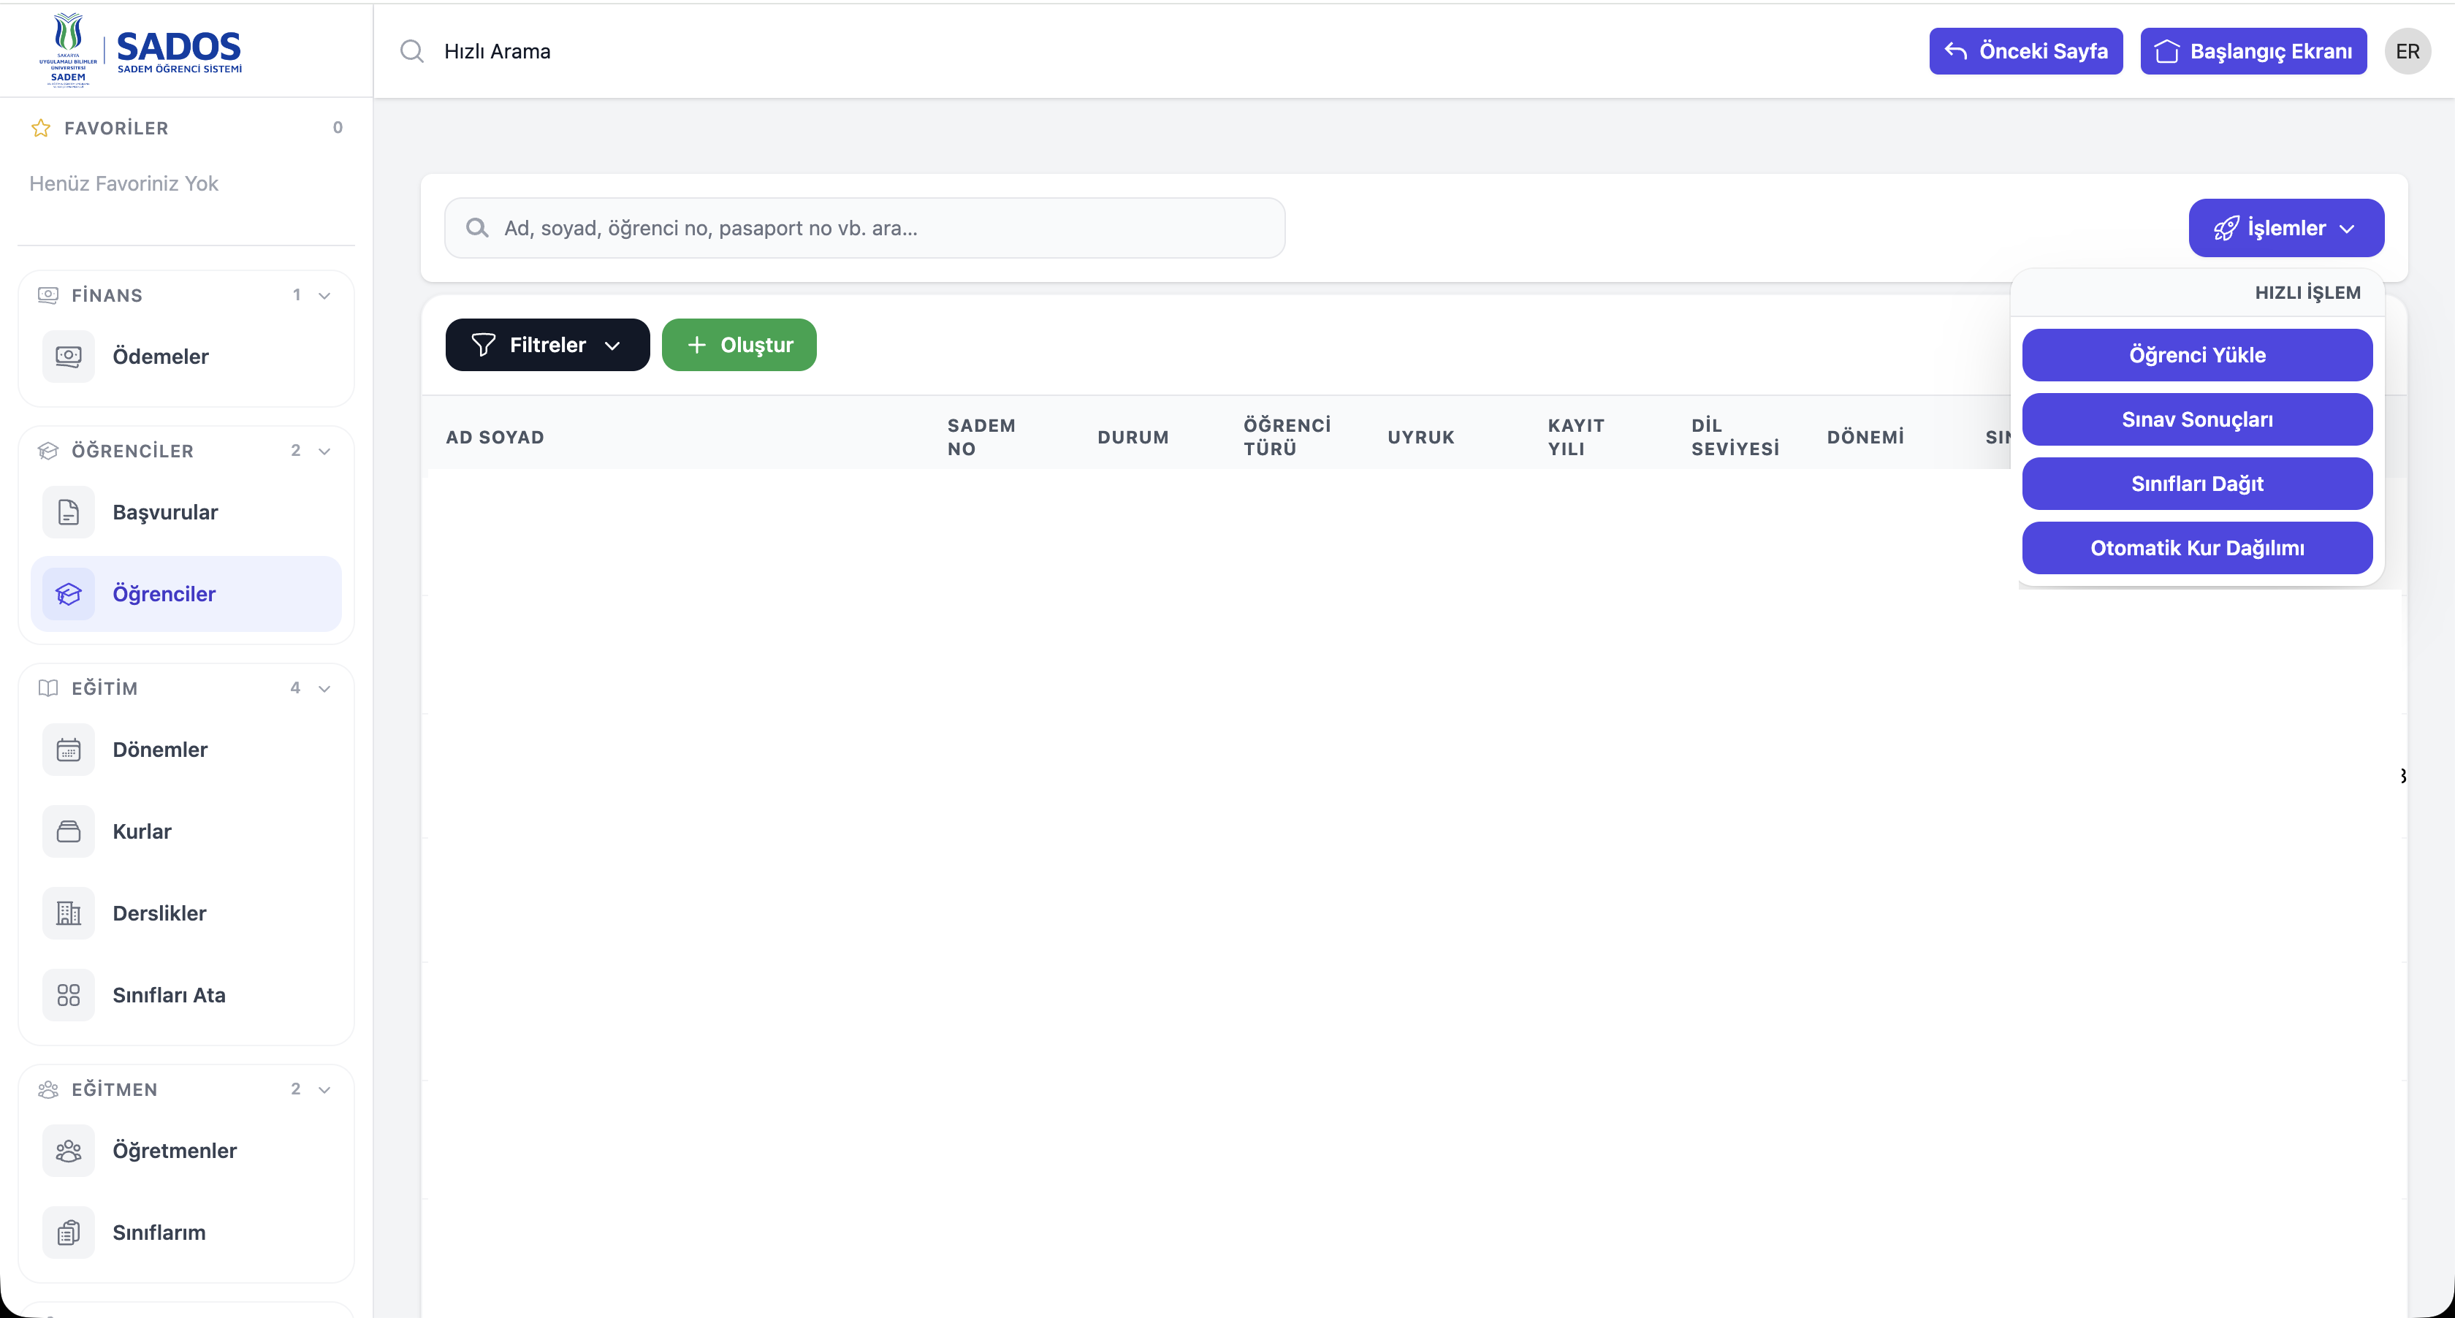The height and width of the screenshot is (1318, 2455).
Task: Click the Kurlar stack icon
Action: pyautogui.click(x=69, y=831)
